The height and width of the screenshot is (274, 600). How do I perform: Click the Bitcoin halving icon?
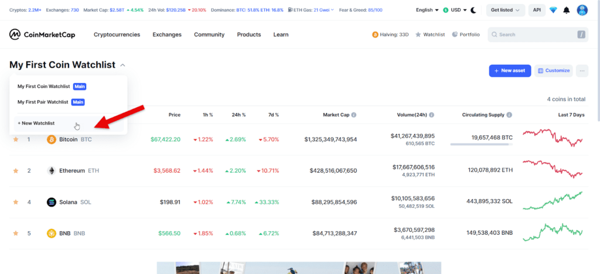pos(375,35)
